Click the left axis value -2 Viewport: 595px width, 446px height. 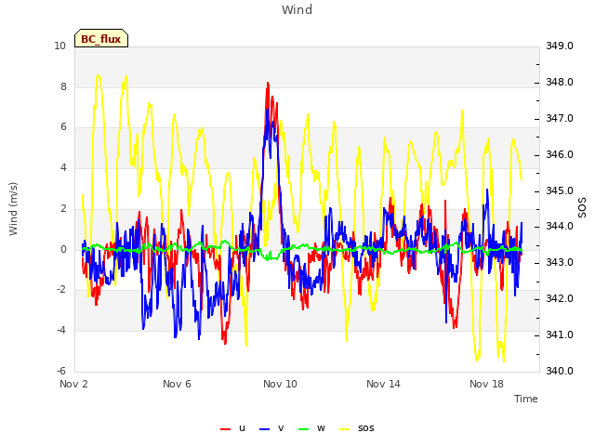click(61, 289)
